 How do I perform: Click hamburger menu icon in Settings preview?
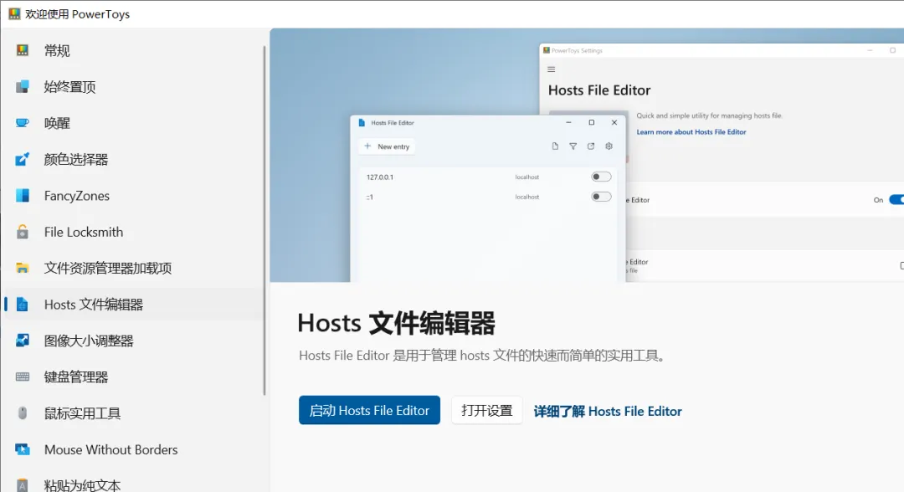(x=551, y=69)
